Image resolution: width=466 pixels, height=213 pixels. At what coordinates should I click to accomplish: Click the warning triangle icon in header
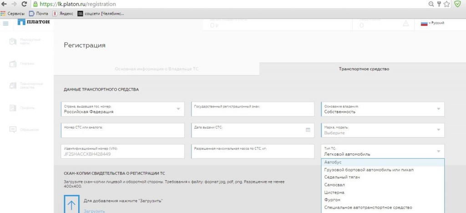click(x=406, y=24)
